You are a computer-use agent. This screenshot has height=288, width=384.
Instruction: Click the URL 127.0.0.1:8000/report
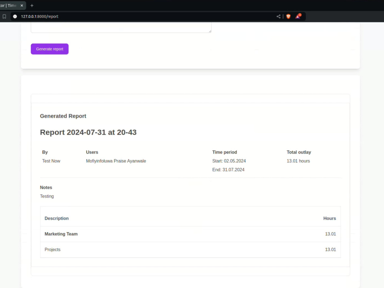(40, 17)
